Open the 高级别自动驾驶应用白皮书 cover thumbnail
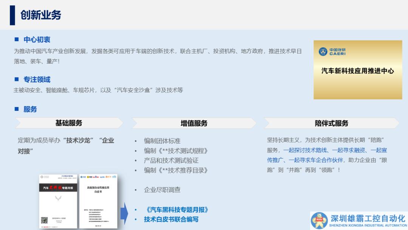The image size is (408, 230). (98, 201)
